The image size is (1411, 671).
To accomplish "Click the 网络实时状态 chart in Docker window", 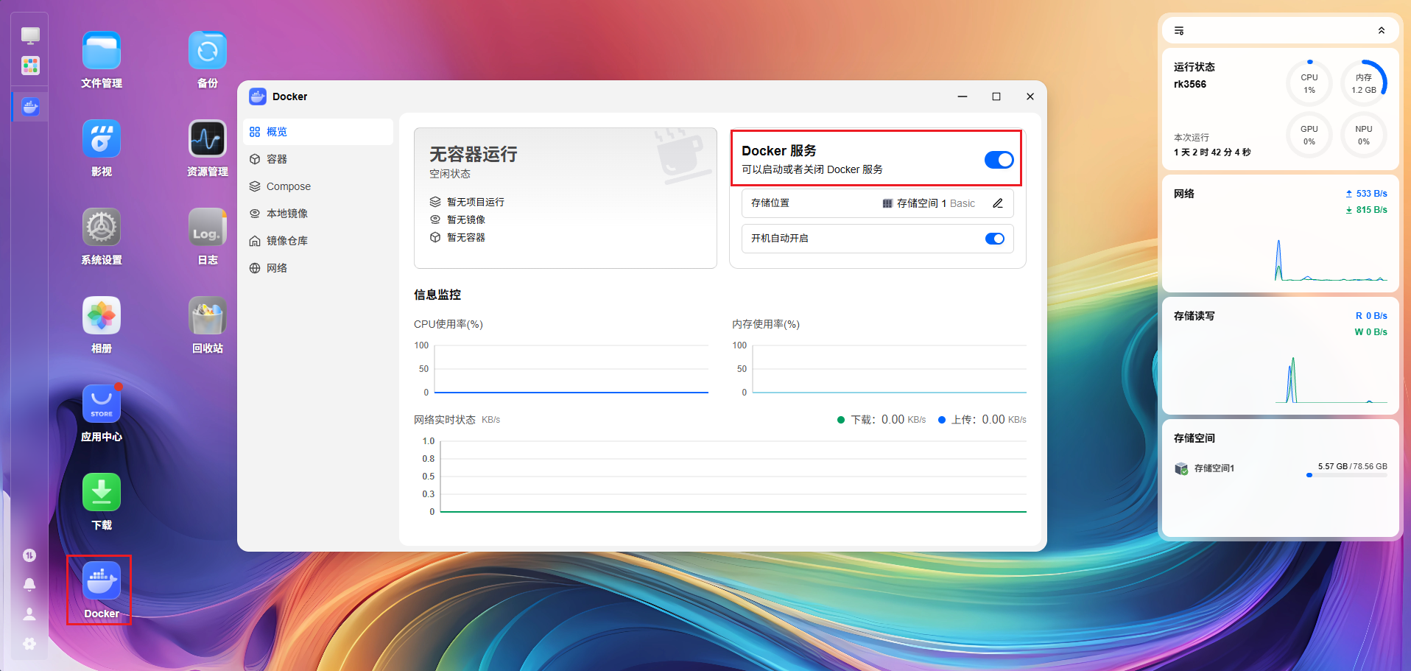I will pyautogui.click(x=720, y=477).
